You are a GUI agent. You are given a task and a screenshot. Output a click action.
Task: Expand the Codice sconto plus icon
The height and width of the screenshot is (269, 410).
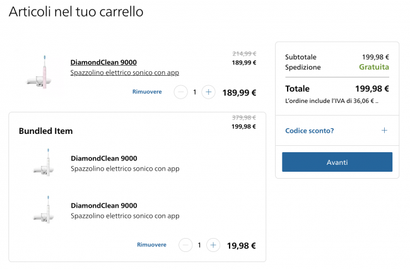384,130
